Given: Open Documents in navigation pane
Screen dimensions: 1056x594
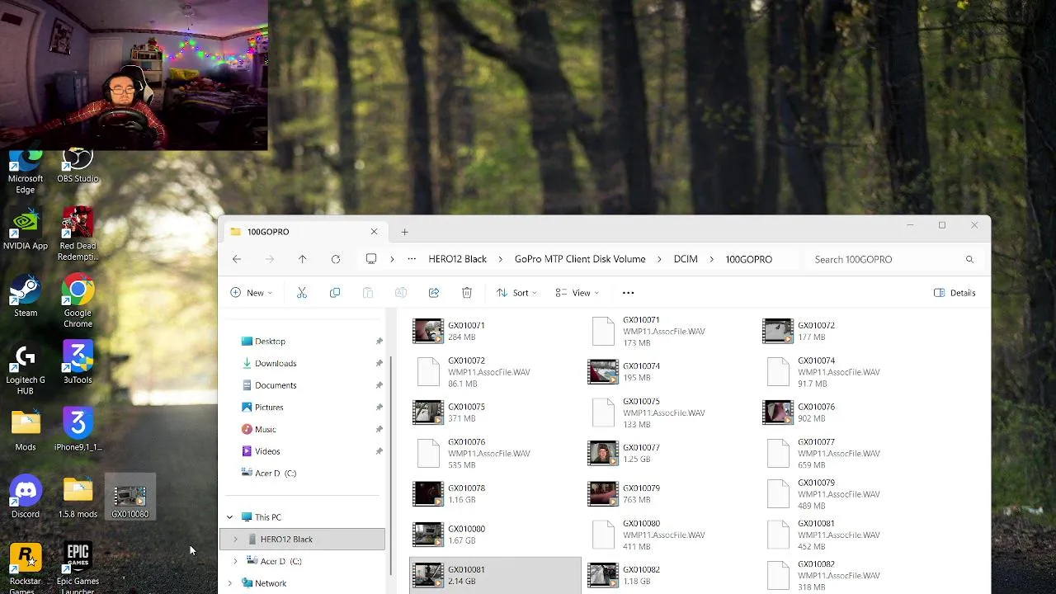Looking at the screenshot, I should pos(276,385).
